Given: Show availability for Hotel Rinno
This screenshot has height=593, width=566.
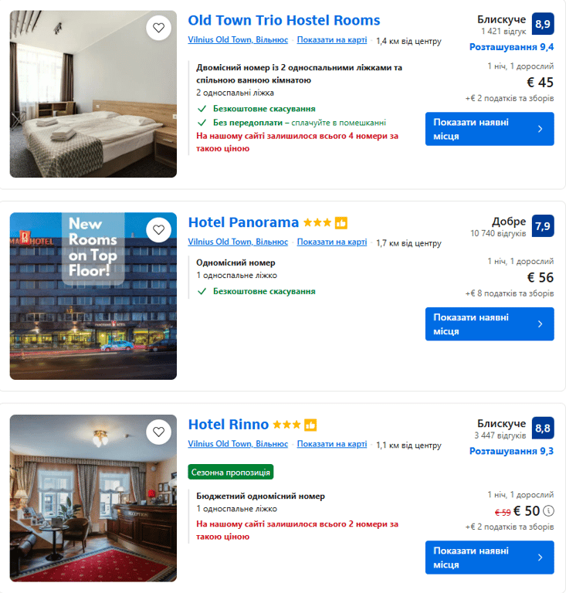Looking at the screenshot, I should coord(489,557).
